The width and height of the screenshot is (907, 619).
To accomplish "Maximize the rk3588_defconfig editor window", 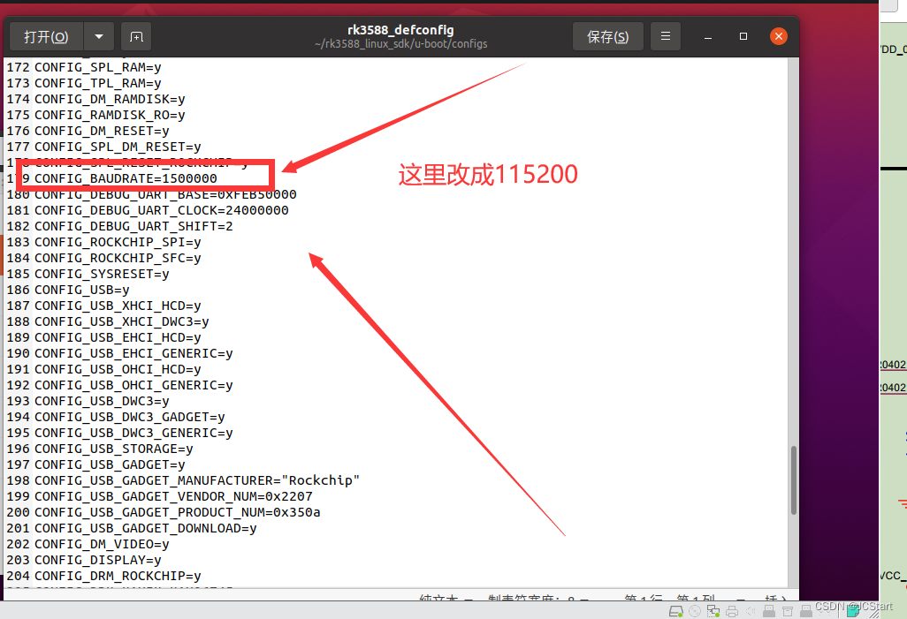I will point(743,36).
